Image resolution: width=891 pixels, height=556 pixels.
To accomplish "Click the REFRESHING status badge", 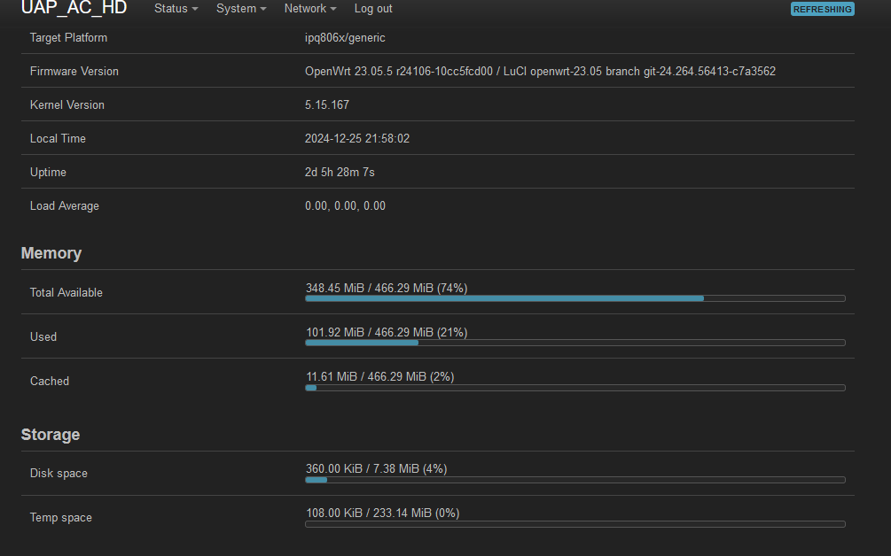I will 822,9.
